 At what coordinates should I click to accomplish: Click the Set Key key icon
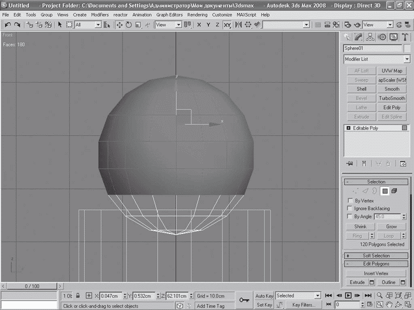(x=244, y=300)
